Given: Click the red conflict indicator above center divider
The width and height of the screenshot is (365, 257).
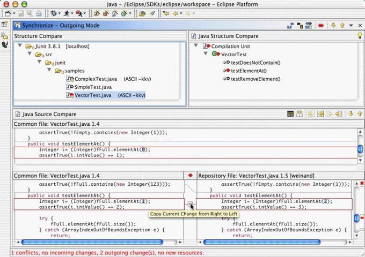Looking at the screenshot, I should tap(191, 175).
